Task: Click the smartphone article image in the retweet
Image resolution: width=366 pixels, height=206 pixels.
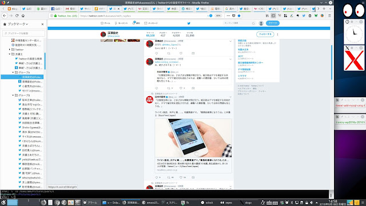Action: pyautogui.click(x=193, y=138)
